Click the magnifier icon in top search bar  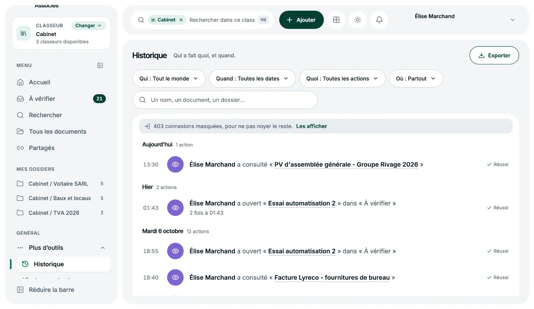coord(141,20)
